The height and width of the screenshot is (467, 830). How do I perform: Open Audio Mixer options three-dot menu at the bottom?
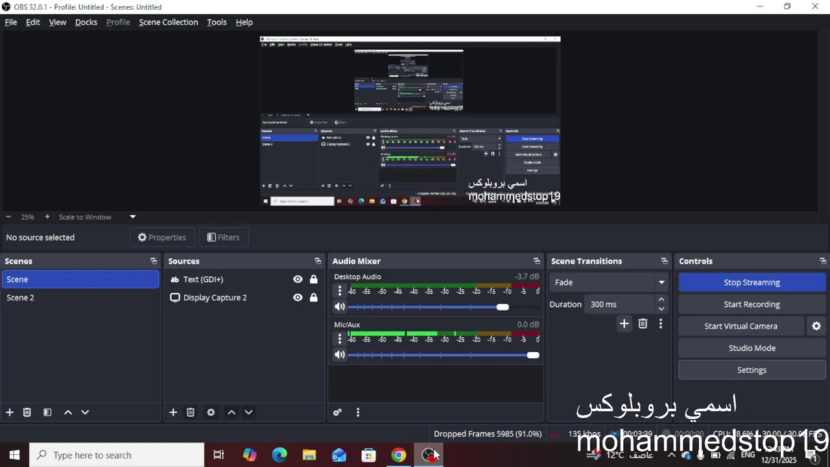(358, 413)
